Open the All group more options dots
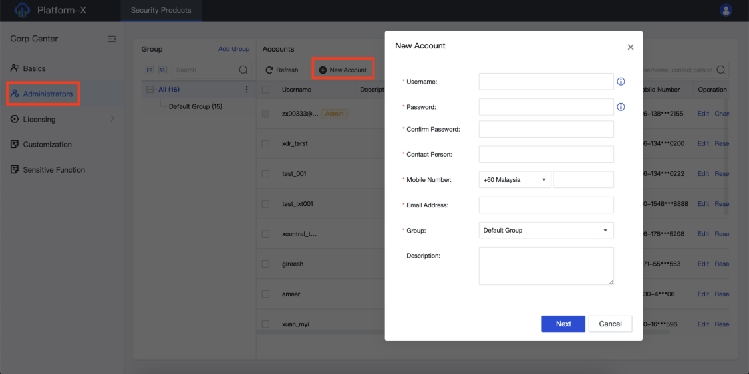The image size is (749, 374). coord(247,89)
